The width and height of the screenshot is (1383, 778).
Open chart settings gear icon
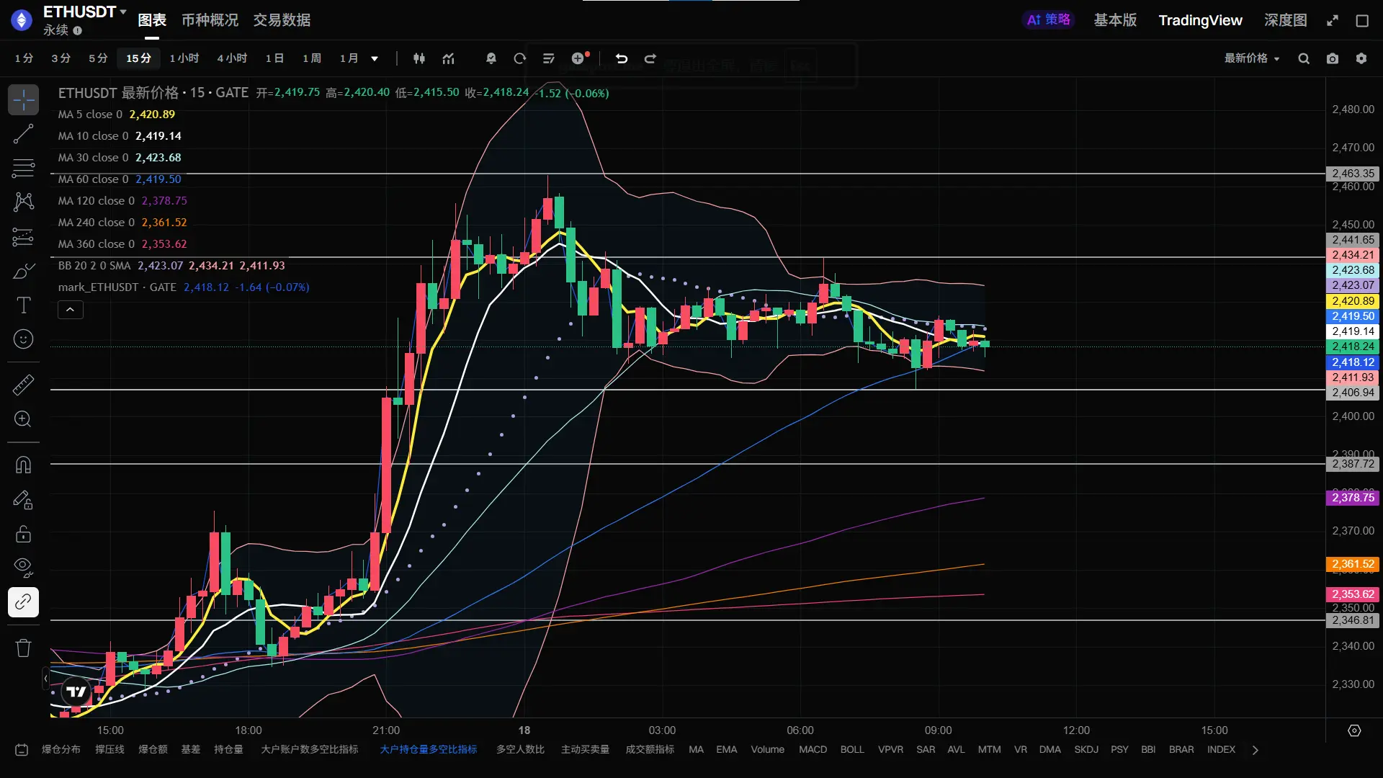pos(1361,59)
